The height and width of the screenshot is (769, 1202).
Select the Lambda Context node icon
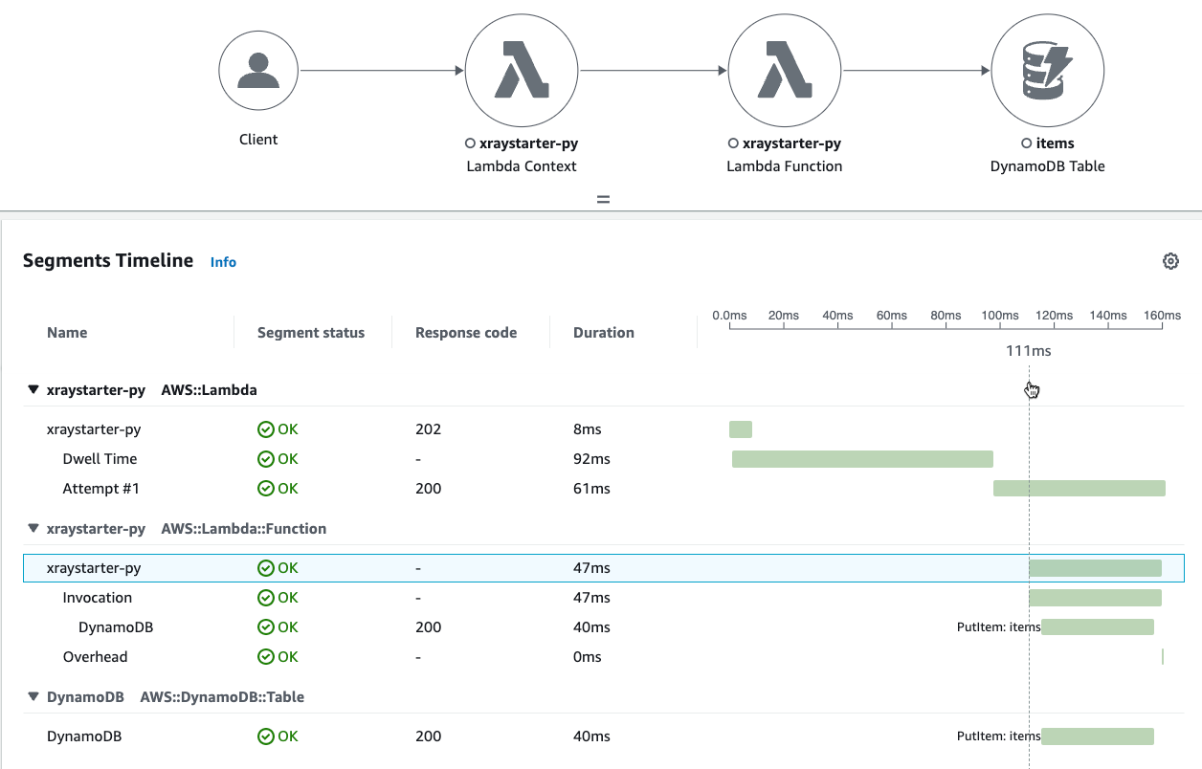pos(522,70)
